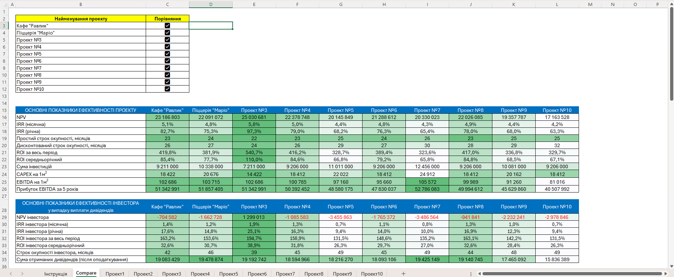Click the select-all corner of the grid
The height and width of the screenshot is (277, 674).
click(4, 4)
